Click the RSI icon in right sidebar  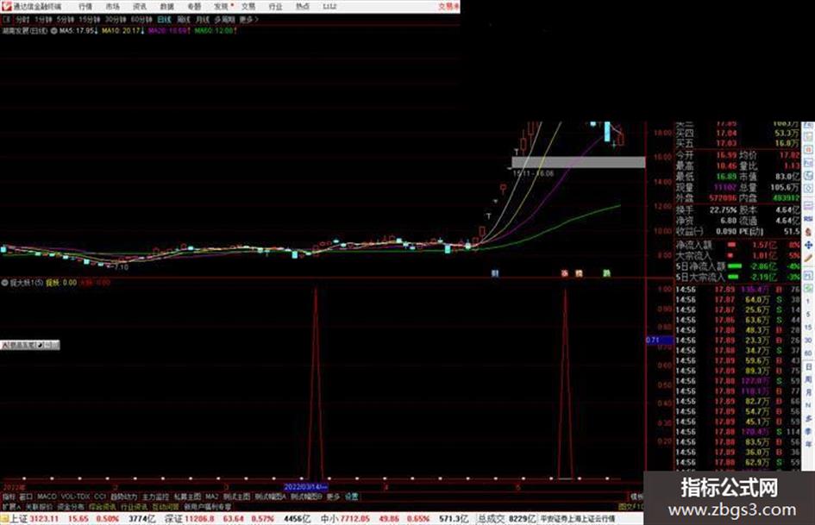[808, 219]
